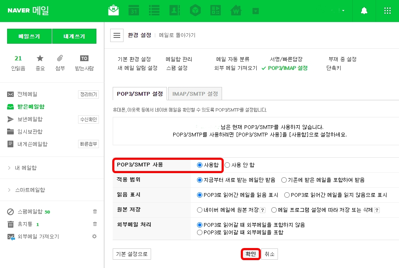Open 임시보관함 drafts folder
Viewport: 399px width, 268px height.
[30, 132]
